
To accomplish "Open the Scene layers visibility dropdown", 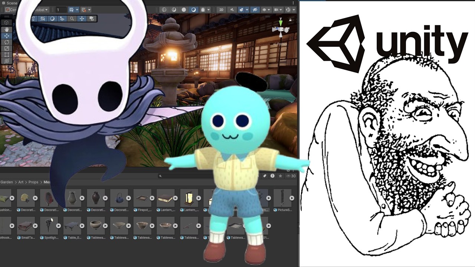I will (266, 10).
